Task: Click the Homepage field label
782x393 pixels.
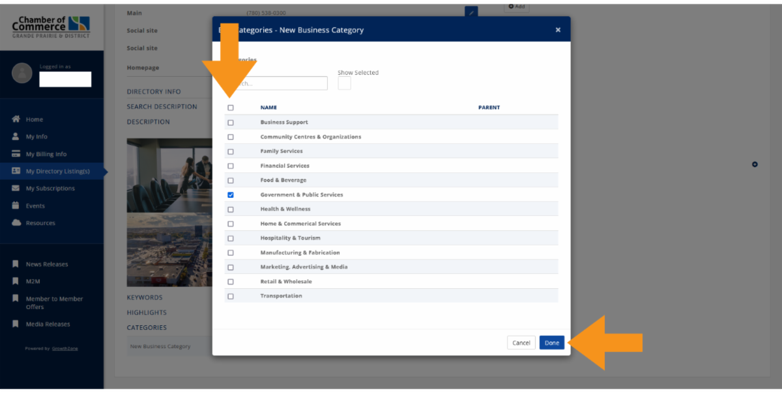Action: 143,68
